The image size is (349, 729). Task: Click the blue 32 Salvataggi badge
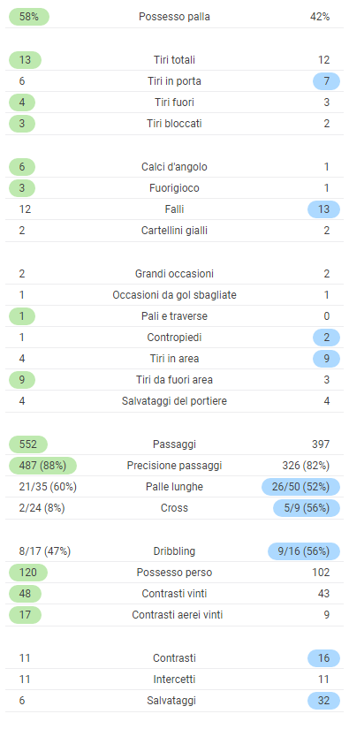point(323,701)
